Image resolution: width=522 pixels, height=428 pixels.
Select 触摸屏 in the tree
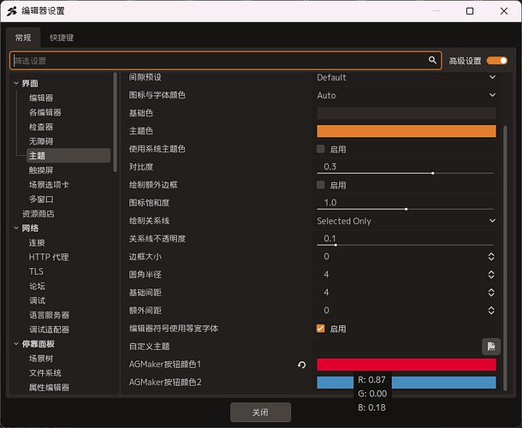click(41, 170)
